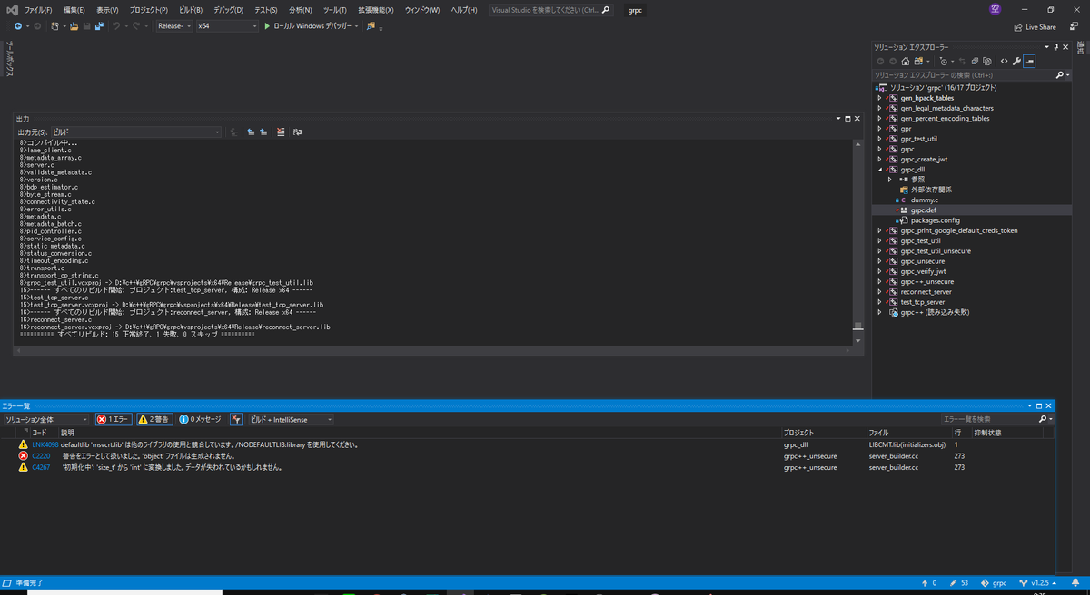Toggle word wrap in the Output panel
Screen dimensions: 1090x595
[x=297, y=132]
